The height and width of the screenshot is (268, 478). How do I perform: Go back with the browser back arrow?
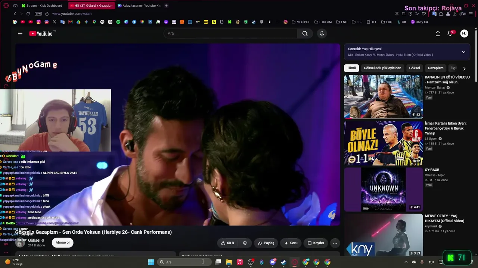point(15,14)
